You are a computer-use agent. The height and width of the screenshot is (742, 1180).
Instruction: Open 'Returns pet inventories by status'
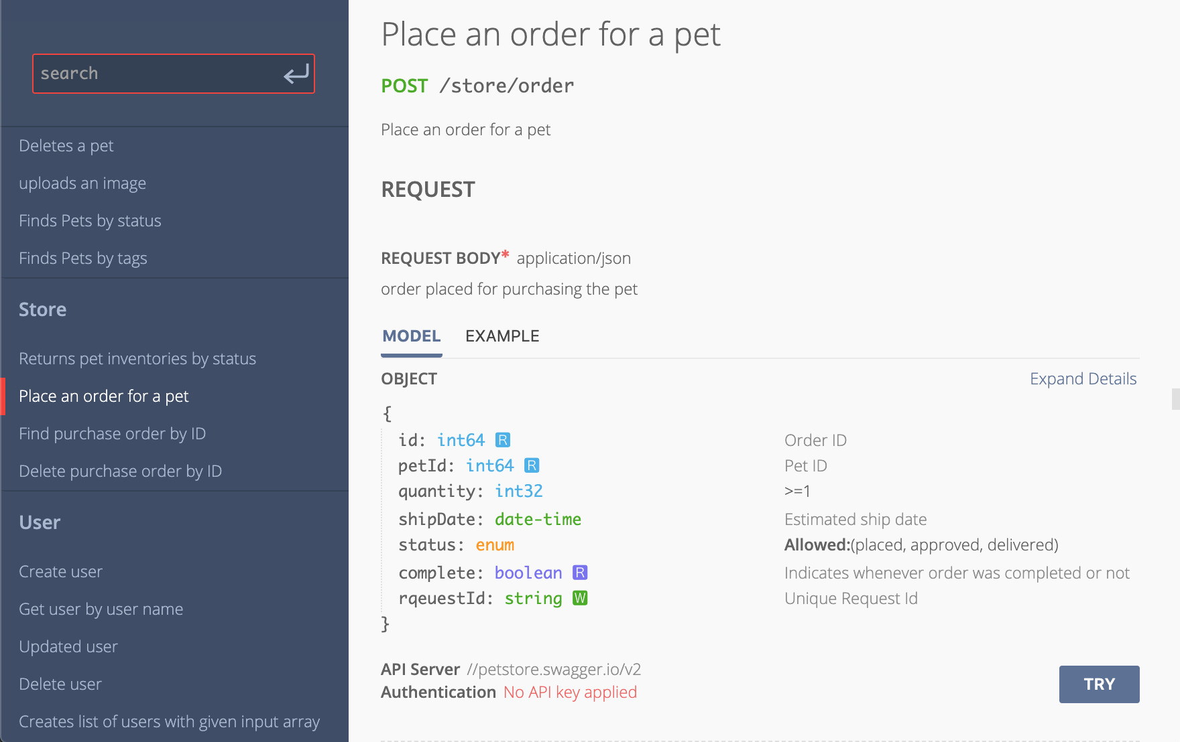point(137,359)
